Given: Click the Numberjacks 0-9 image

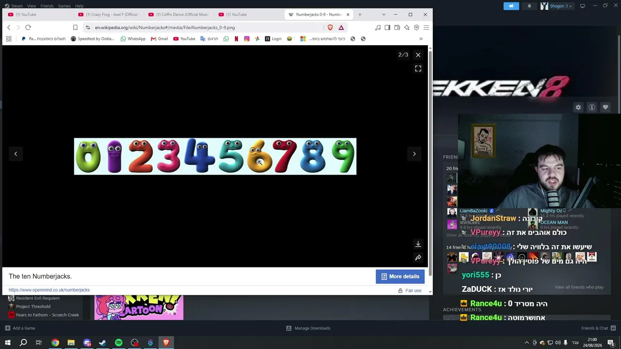Looking at the screenshot, I should [215, 156].
